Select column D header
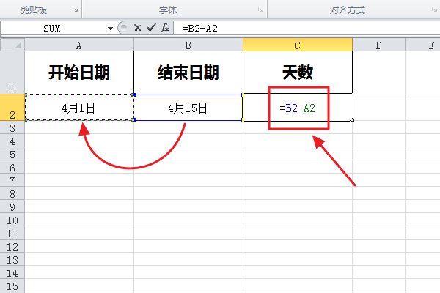The image size is (440, 293). click(x=378, y=45)
